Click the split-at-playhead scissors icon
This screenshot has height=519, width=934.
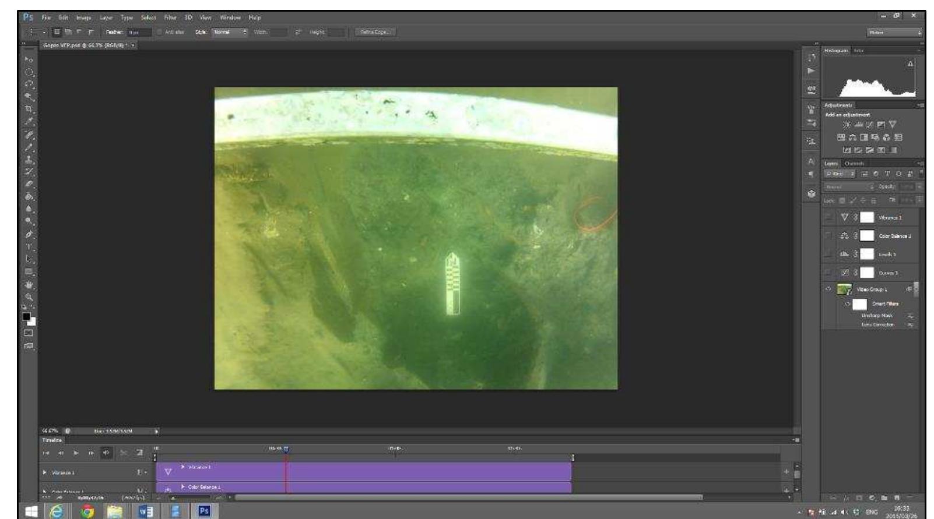tap(124, 453)
